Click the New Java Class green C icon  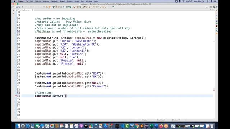[80, 7]
